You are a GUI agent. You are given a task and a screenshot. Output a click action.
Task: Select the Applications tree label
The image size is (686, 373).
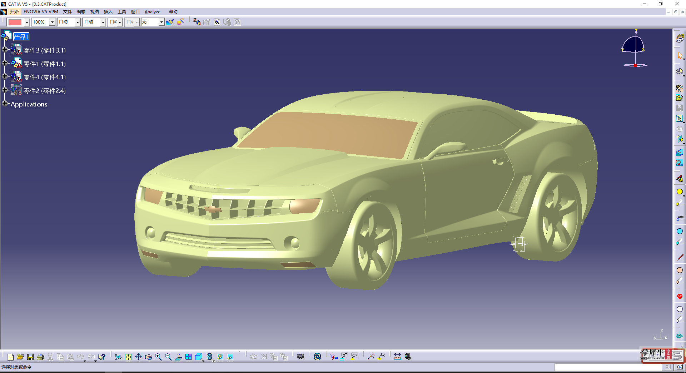point(29,104)
